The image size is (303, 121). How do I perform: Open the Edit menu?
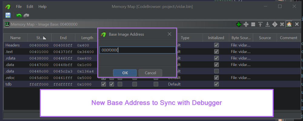30,6
